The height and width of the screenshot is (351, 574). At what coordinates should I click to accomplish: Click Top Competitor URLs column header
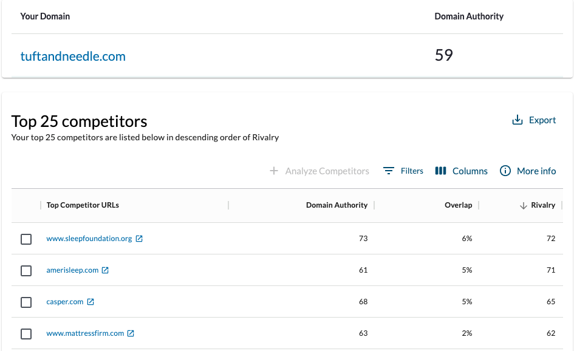click(x=83, y=205)
